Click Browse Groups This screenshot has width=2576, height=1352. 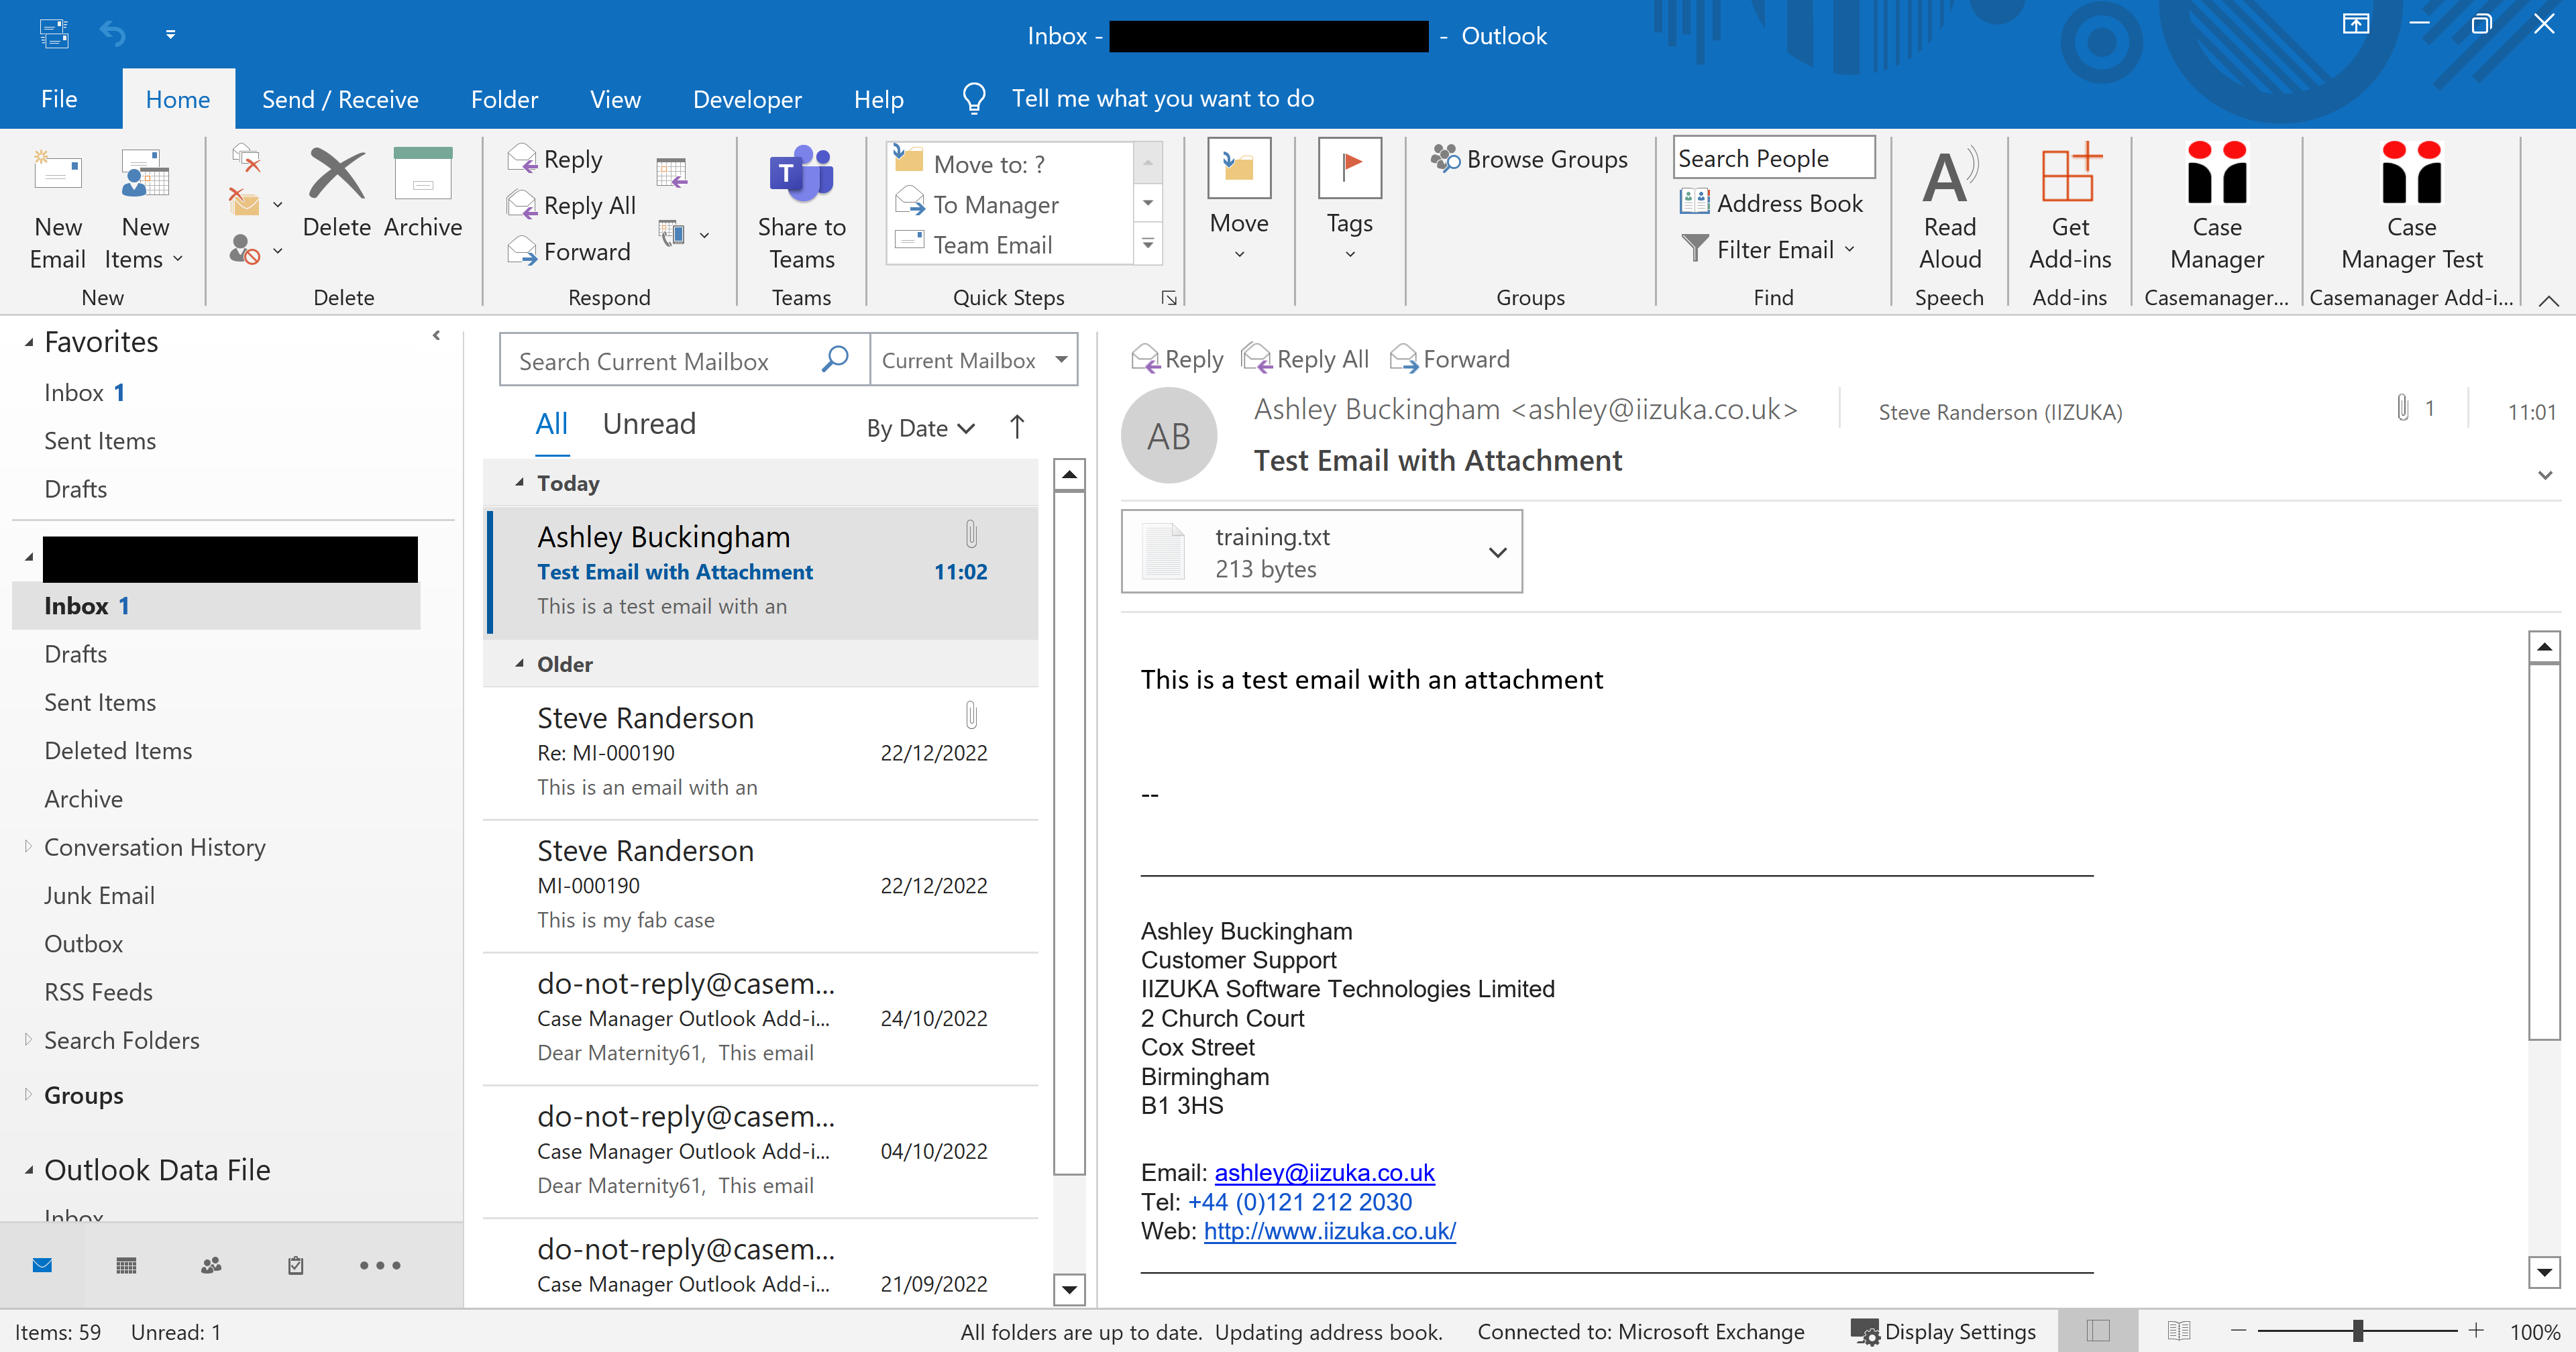coord(1529,159)
